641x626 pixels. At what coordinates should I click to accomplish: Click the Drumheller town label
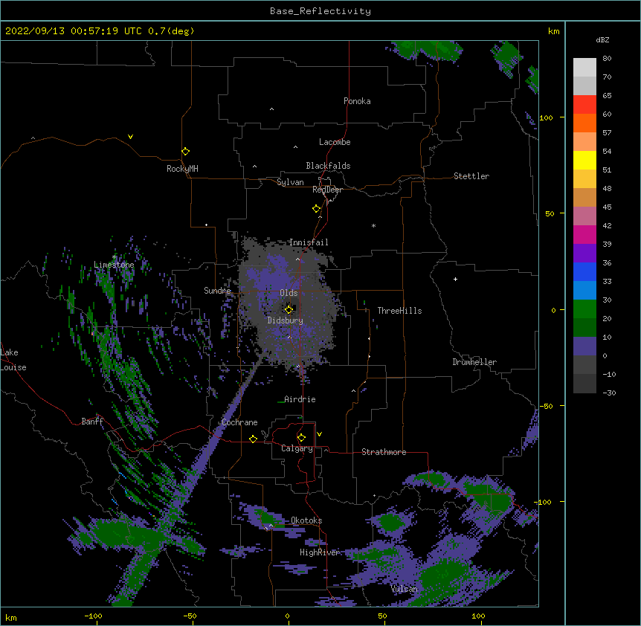click(474, 362)
